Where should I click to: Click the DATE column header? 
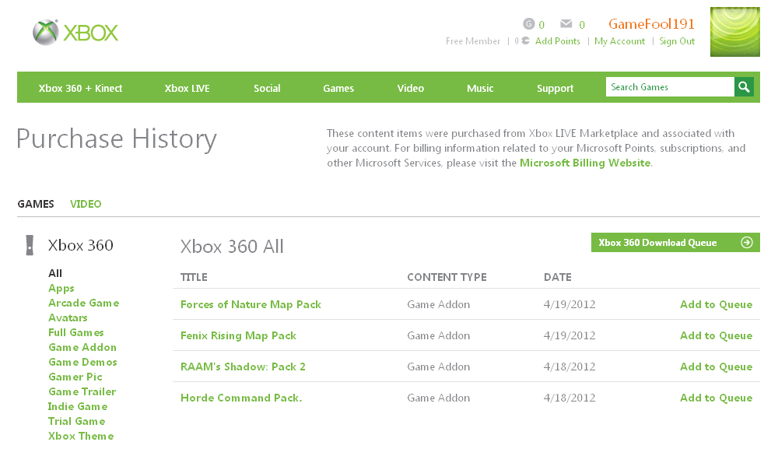[x=558, y=277]
